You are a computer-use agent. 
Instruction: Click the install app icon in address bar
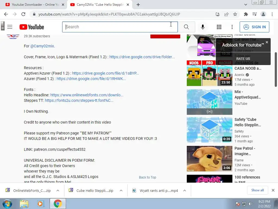(x=217, y=14)
